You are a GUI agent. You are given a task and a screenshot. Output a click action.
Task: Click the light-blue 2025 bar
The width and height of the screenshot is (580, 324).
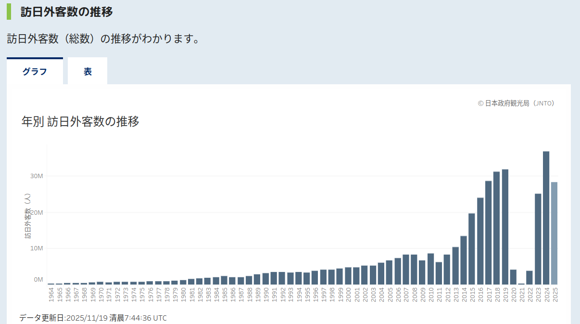click(555, 233)
